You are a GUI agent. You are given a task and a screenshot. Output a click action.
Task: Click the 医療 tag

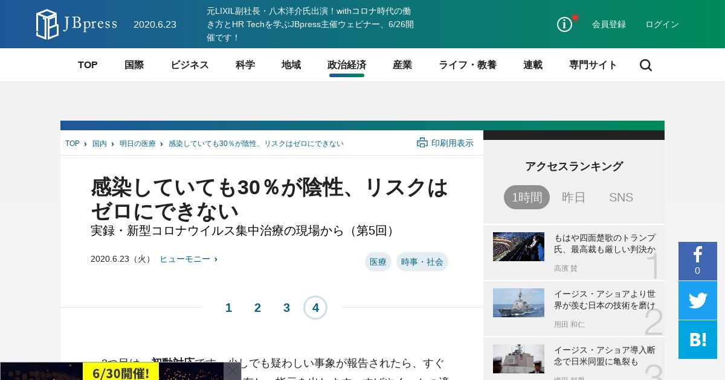point(378,262)
